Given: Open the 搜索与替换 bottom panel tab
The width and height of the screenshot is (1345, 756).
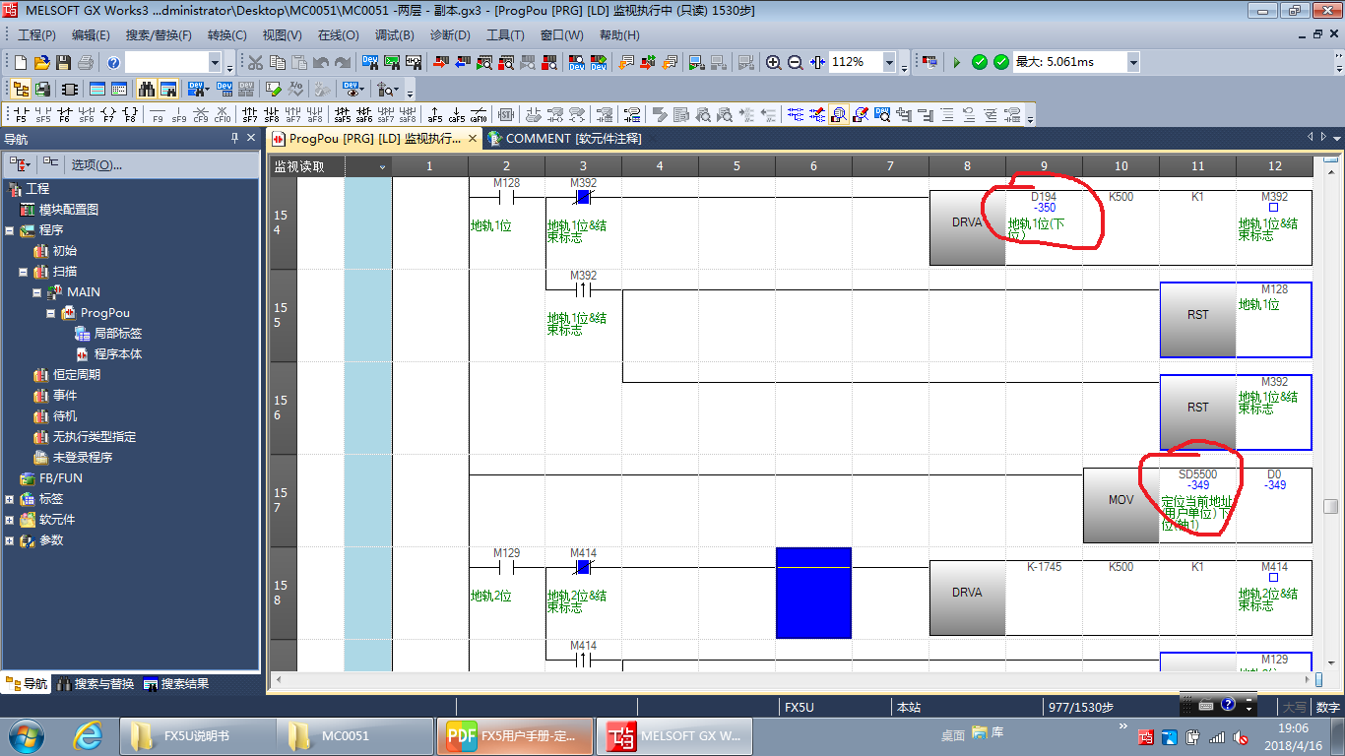Looking at the screenshot, I should (x=96, y=684).
